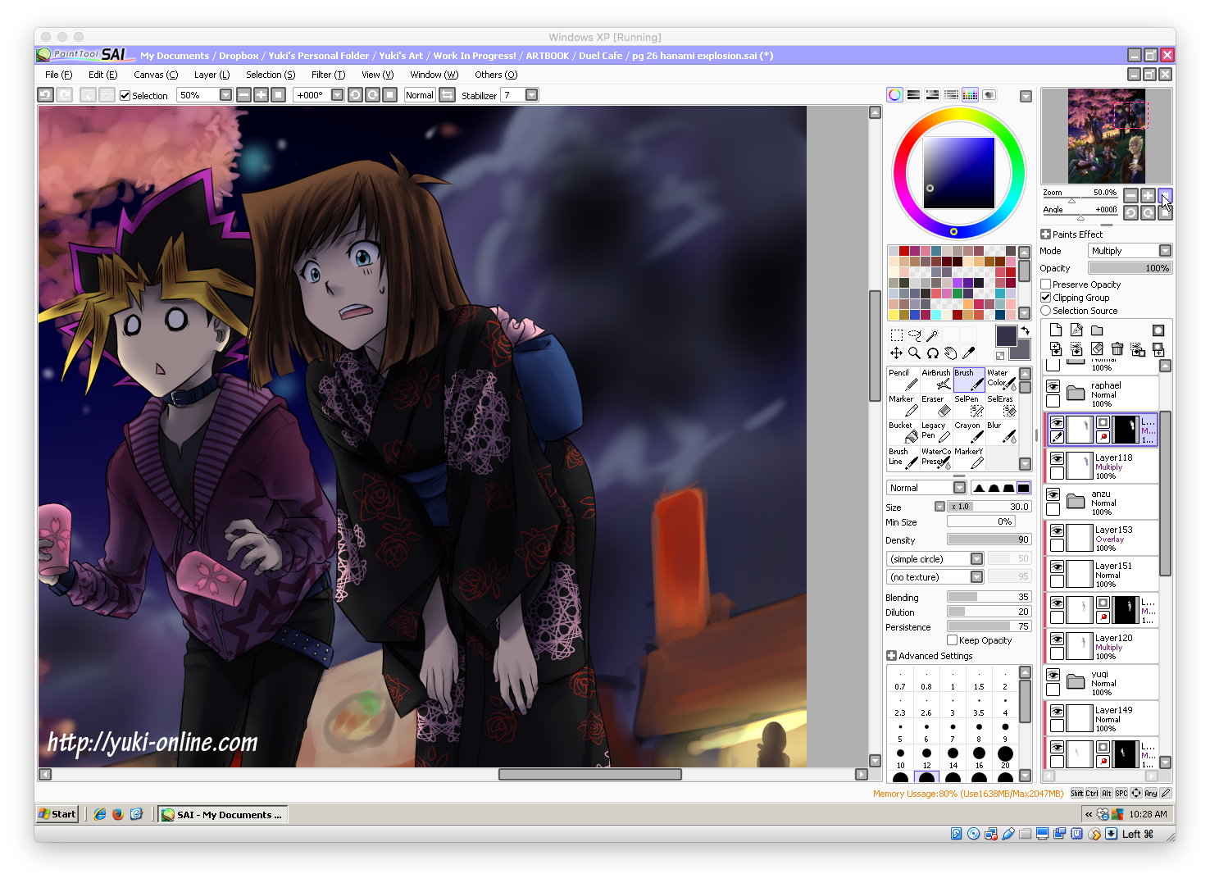Adjust the brush Density slider
This screenshot has width=1210, height=883.
pos(989,539)
